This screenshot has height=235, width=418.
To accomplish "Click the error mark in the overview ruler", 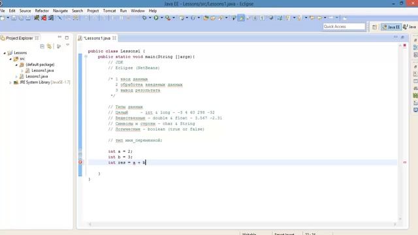I will coord(405,163).
